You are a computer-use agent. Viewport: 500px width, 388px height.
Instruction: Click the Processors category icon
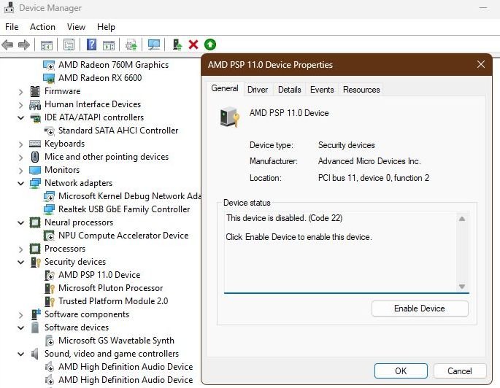pyautogui.click(x=35, y=249)
